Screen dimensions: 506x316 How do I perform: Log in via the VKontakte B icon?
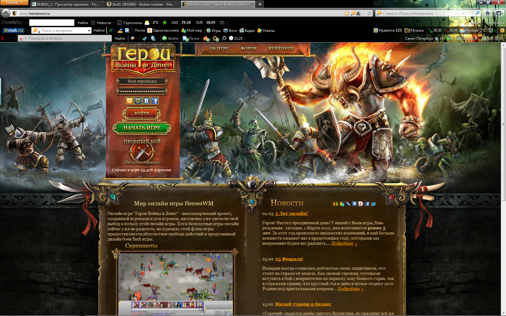pyautogui.click(x=146, y=101)
